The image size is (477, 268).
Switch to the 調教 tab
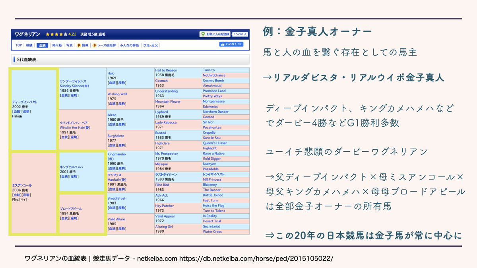85,45
